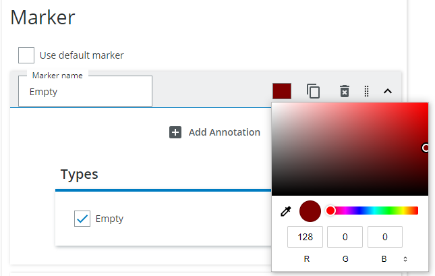This screenshot has height=276, width=435.
Task: Uncheck the Empty type checkbox
Action: point(82,219)
